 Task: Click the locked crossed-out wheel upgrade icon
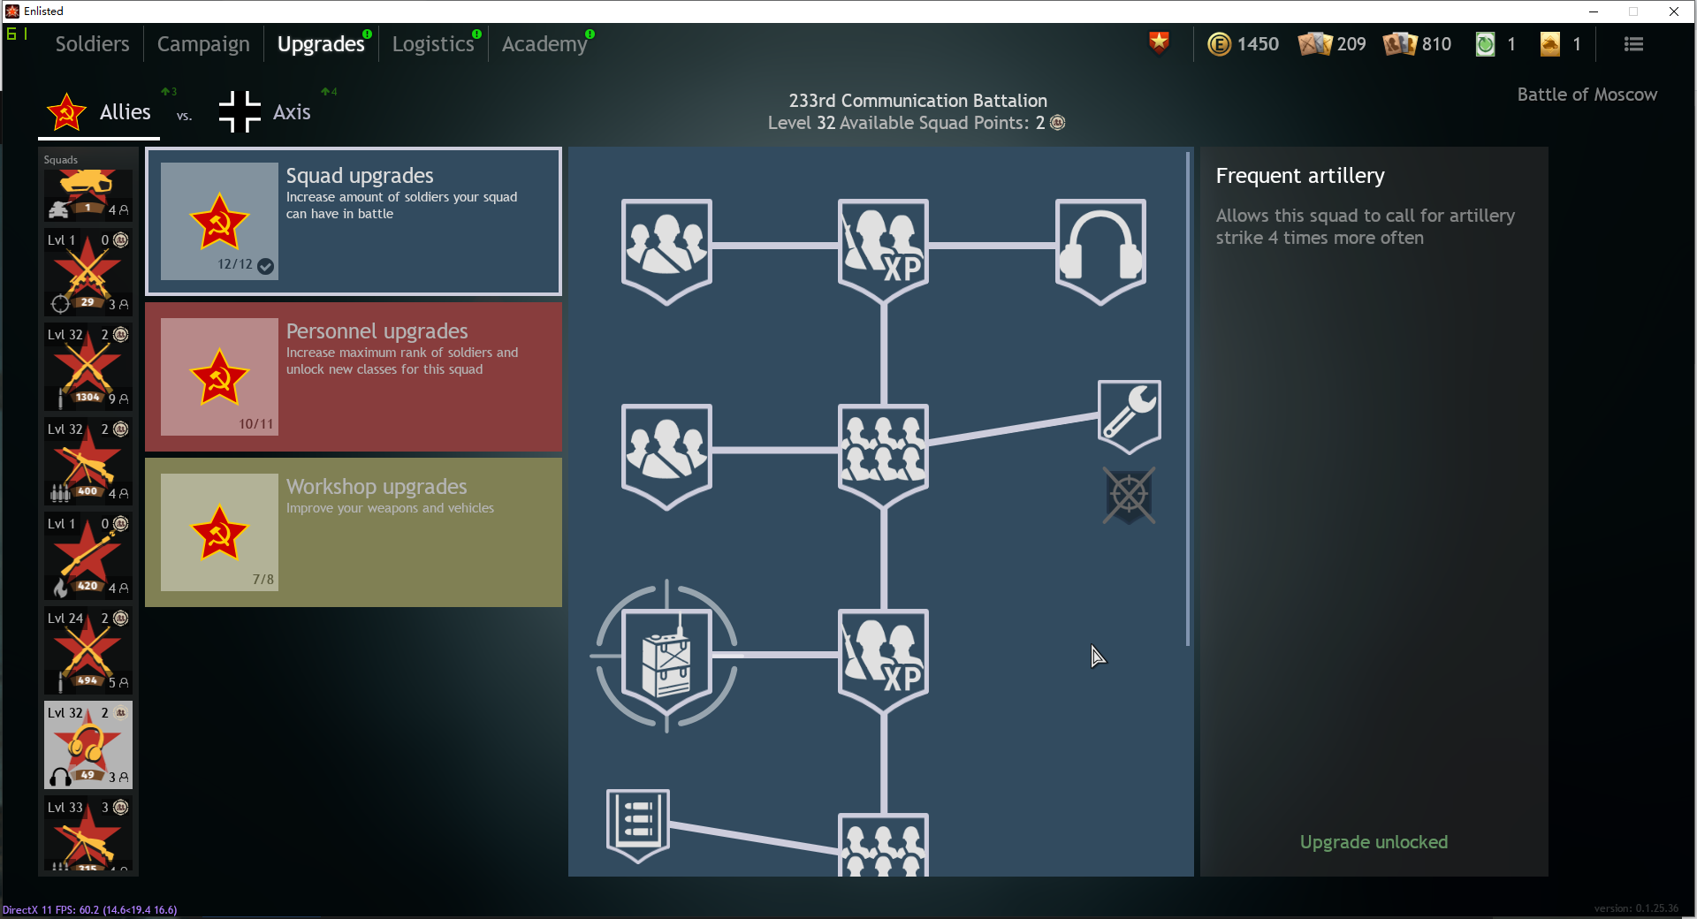click(x=1129, y=495)
